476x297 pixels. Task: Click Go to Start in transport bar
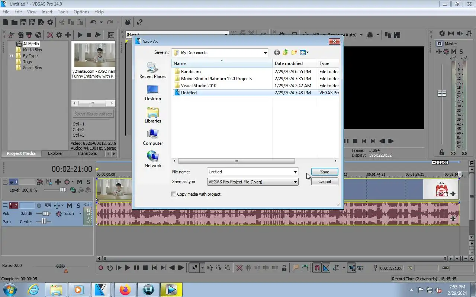click(x=154, y=268)
